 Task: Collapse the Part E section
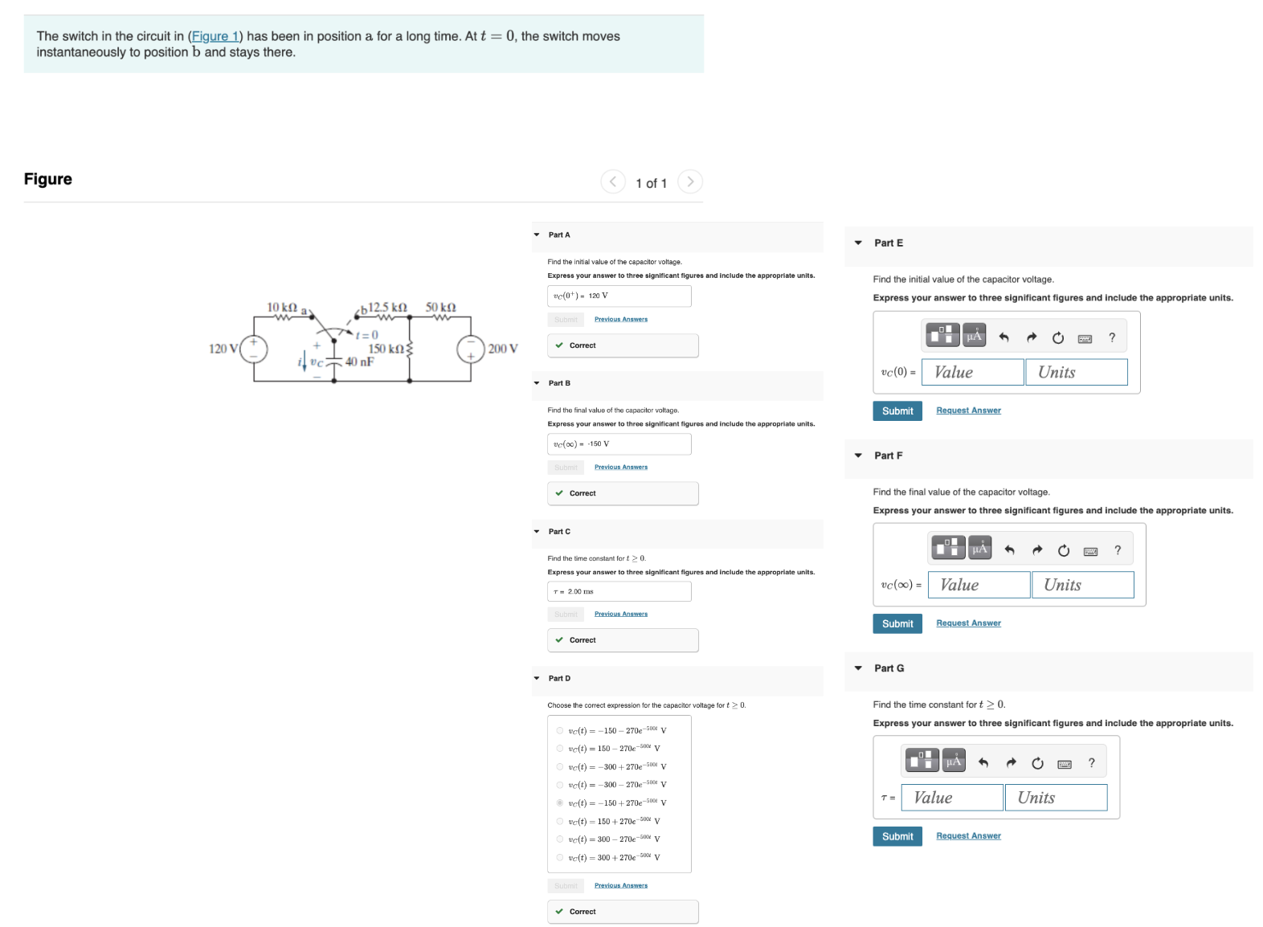(858, 243)
